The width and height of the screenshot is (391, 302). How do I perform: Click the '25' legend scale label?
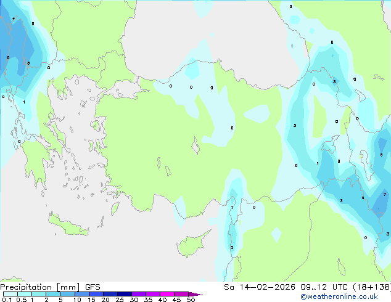click(120, 300)
